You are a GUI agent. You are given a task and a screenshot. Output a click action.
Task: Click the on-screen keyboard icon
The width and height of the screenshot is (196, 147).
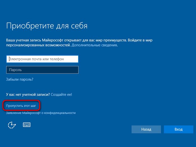point(27,125)
